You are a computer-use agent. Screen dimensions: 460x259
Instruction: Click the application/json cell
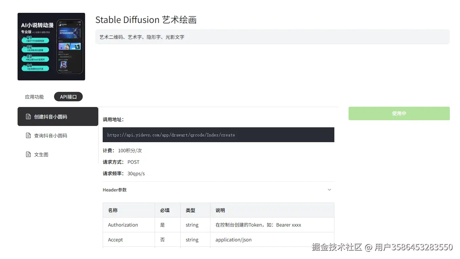[x=272, y=240]
